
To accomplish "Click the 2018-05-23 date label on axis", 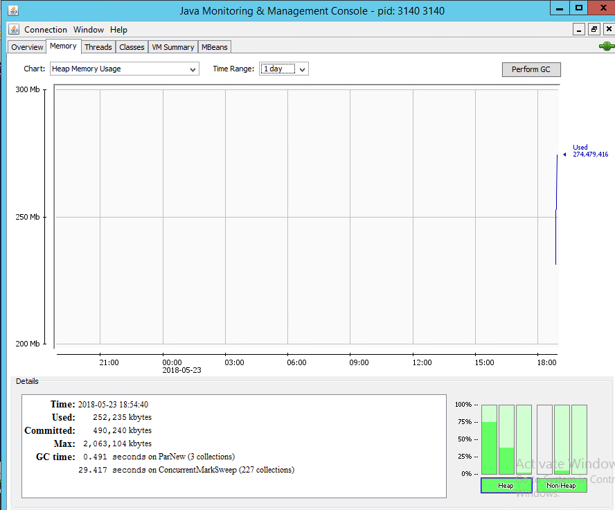I will point(181,370).
